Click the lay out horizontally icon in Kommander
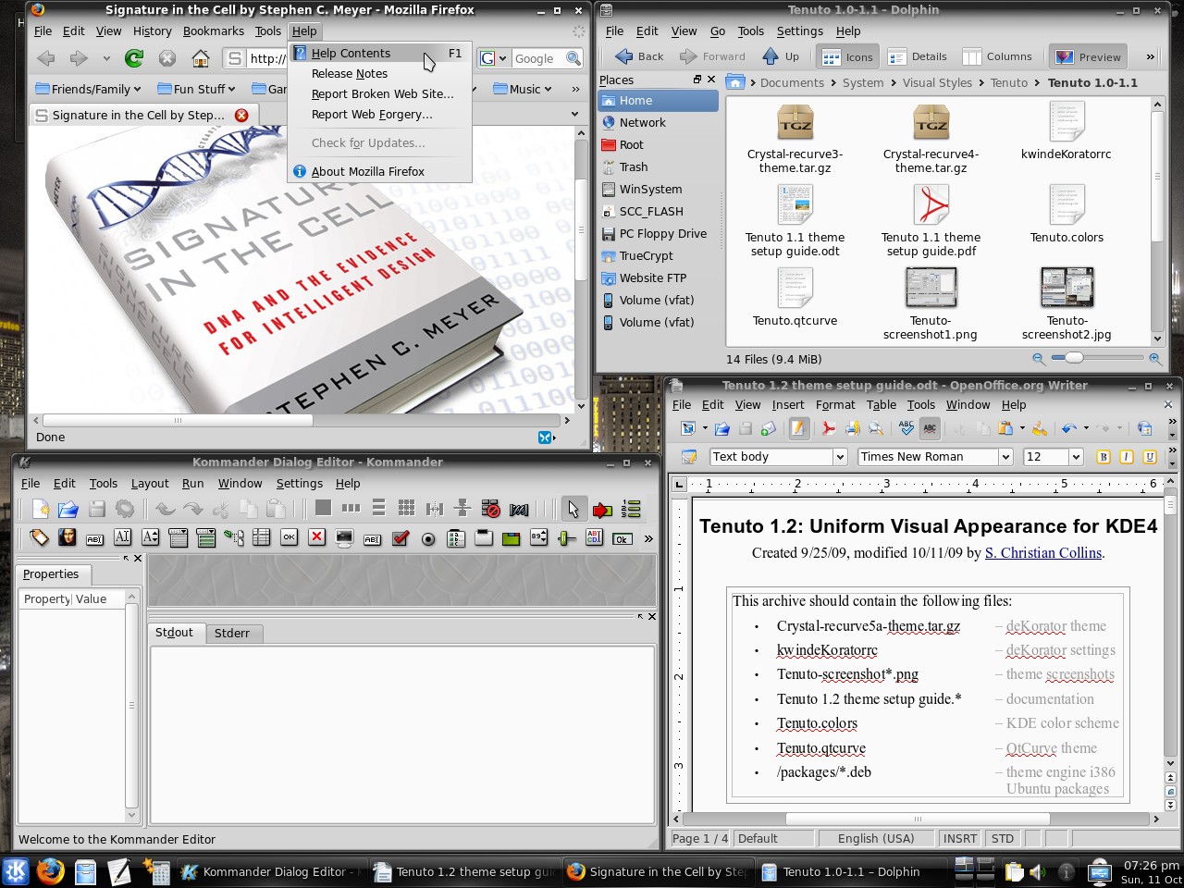This screenshot has width=1184, height=888. [x=351, y=508]
